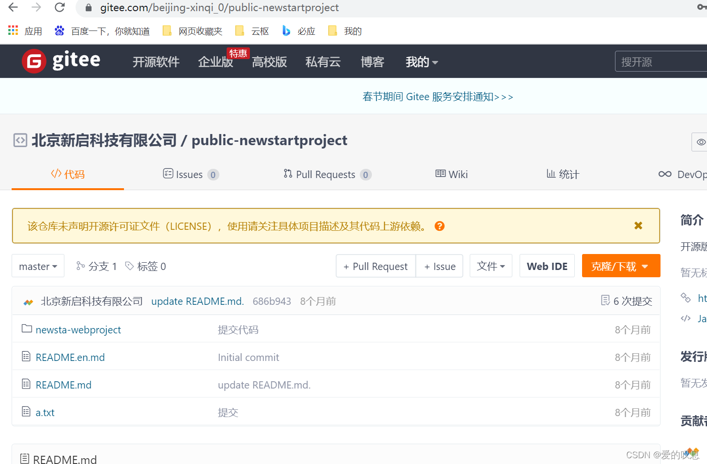Open the README.en.md file link
This screenshot has height=464, width=707.
point(70,357)
